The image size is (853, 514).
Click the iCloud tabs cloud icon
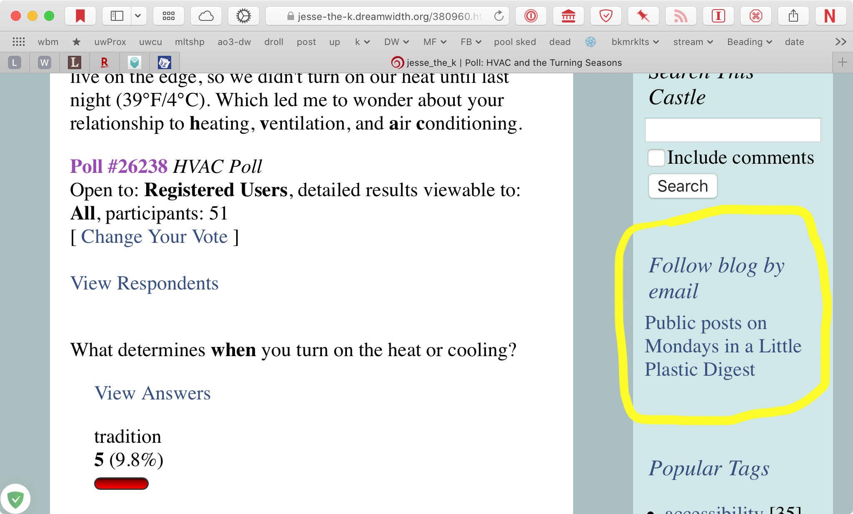click(x=206, y=16)
